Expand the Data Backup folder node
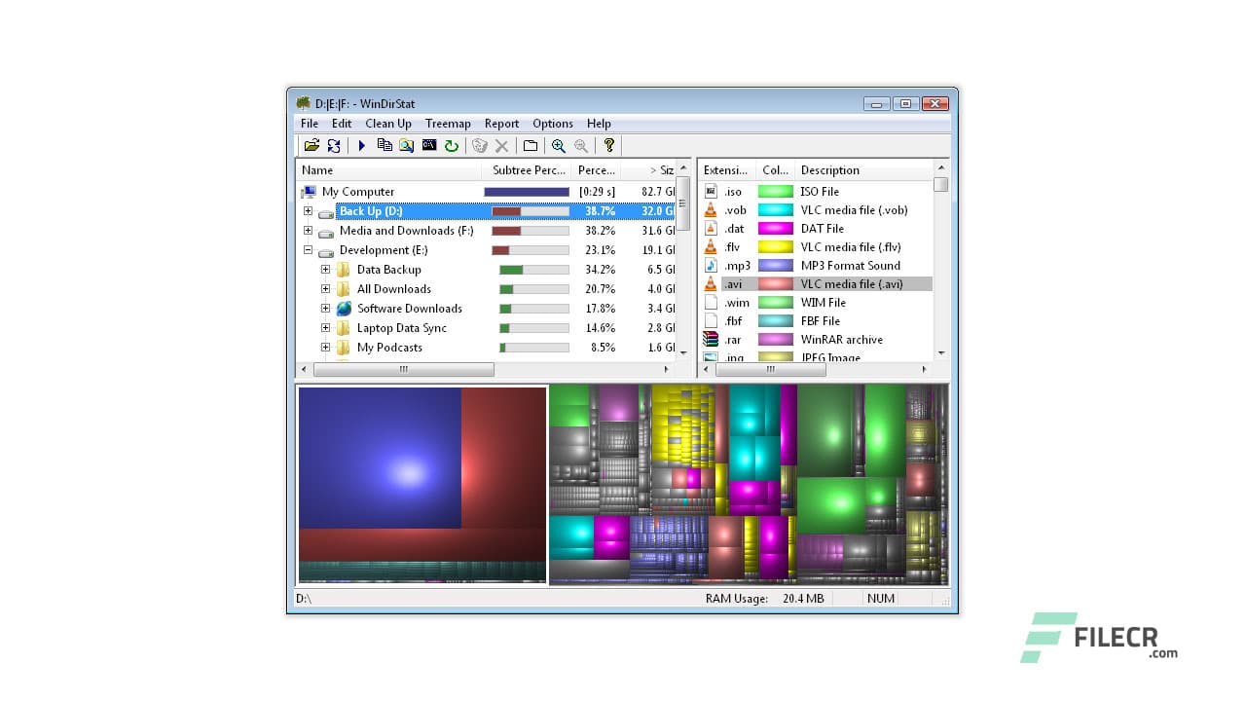The image size is (1246, 701). tap(325, 270)
